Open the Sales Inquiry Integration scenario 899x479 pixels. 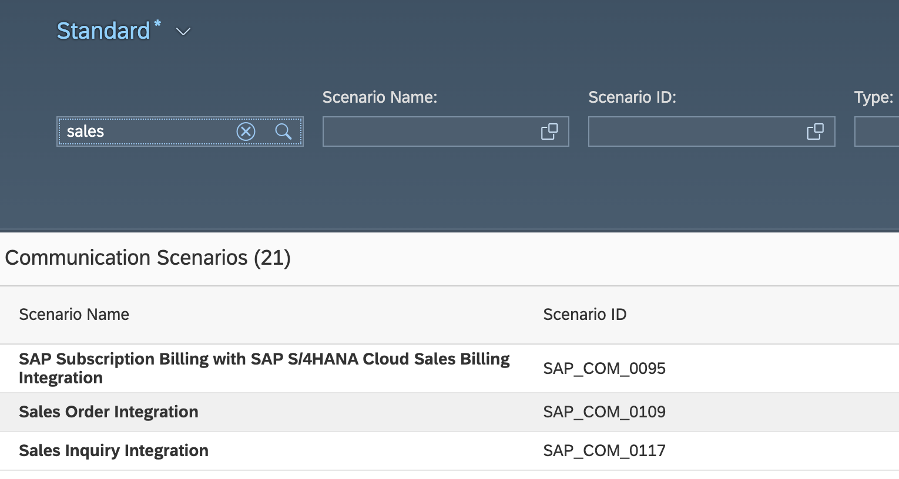113,451
